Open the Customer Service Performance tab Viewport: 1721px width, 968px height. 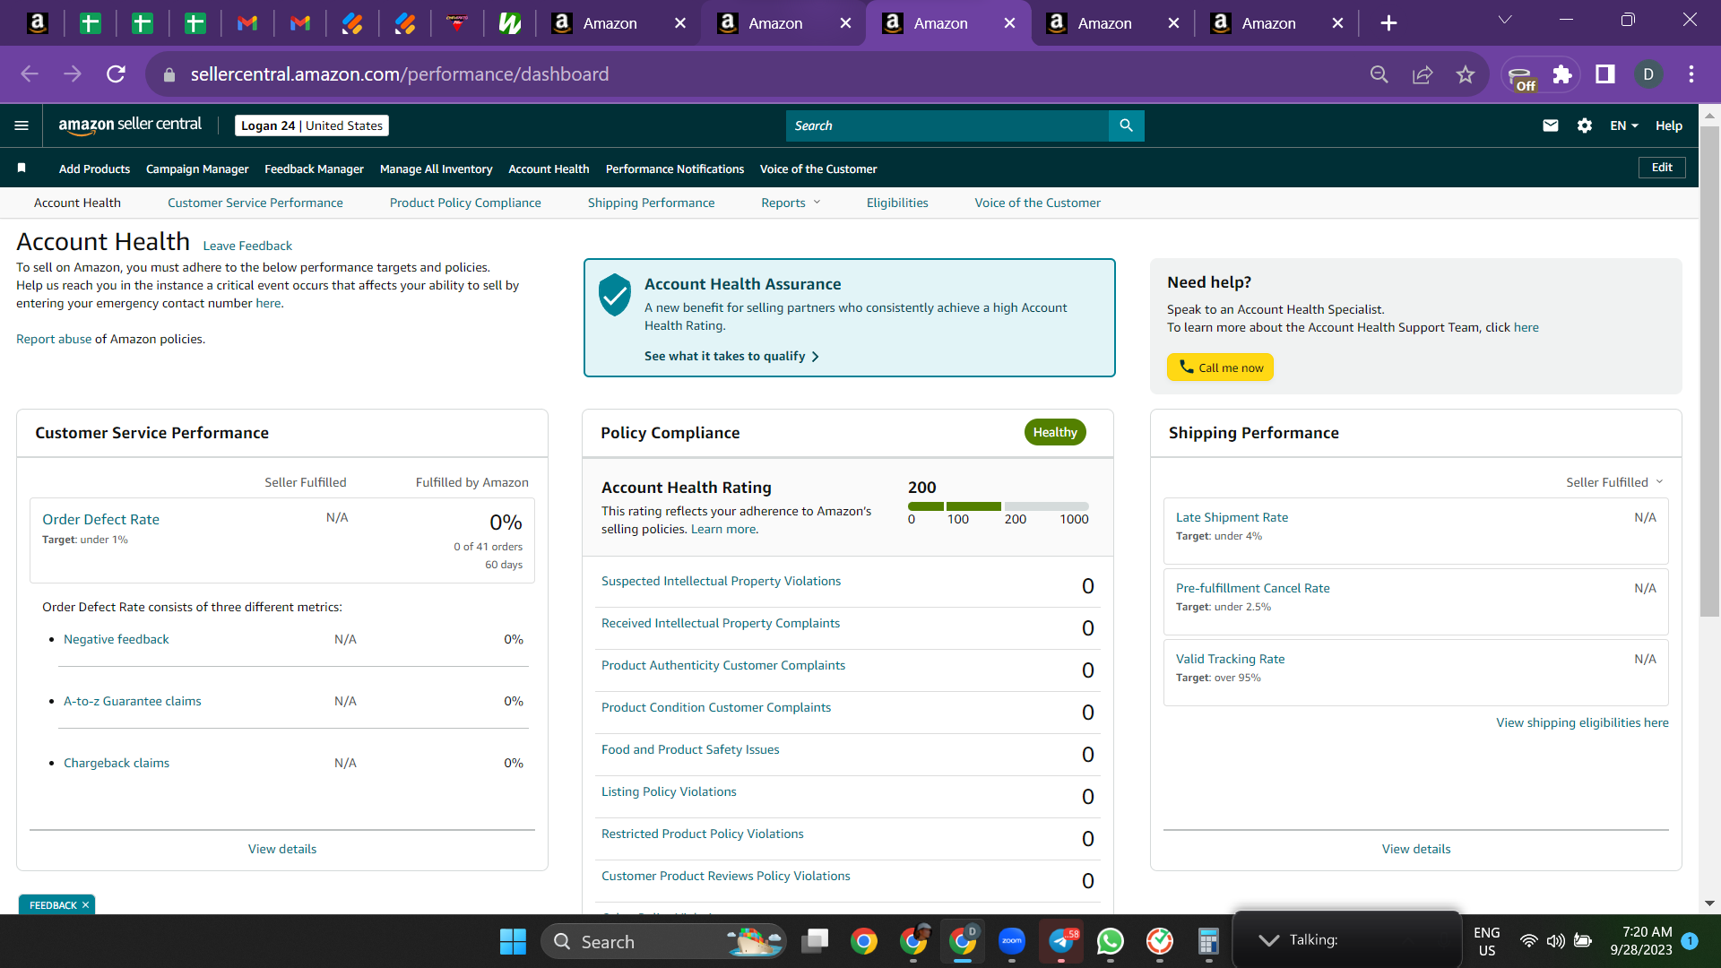click(255, 203)
